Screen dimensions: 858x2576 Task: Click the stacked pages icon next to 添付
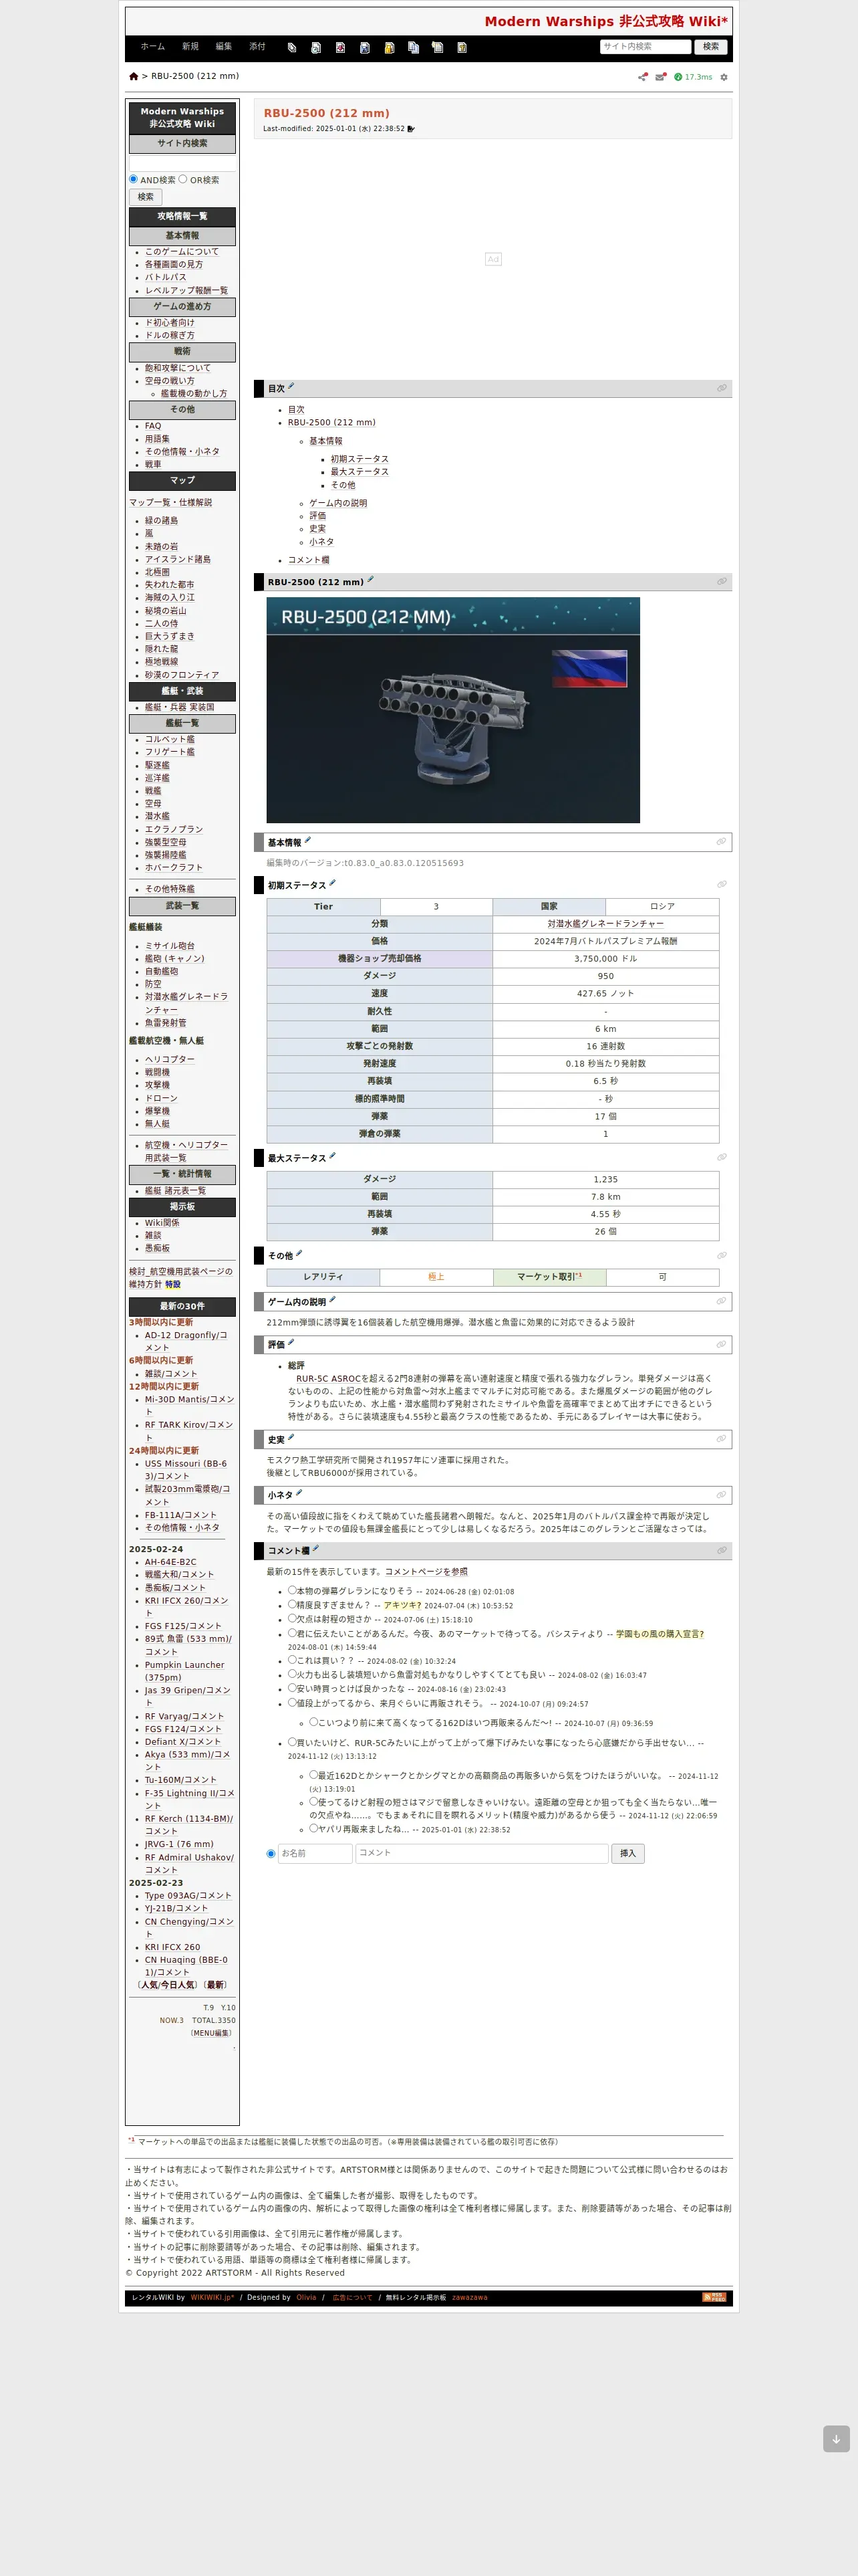click(291, 47)
